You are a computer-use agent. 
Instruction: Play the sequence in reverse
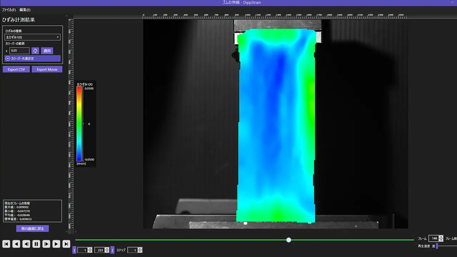pyautogui.click(x=16, y=244)
